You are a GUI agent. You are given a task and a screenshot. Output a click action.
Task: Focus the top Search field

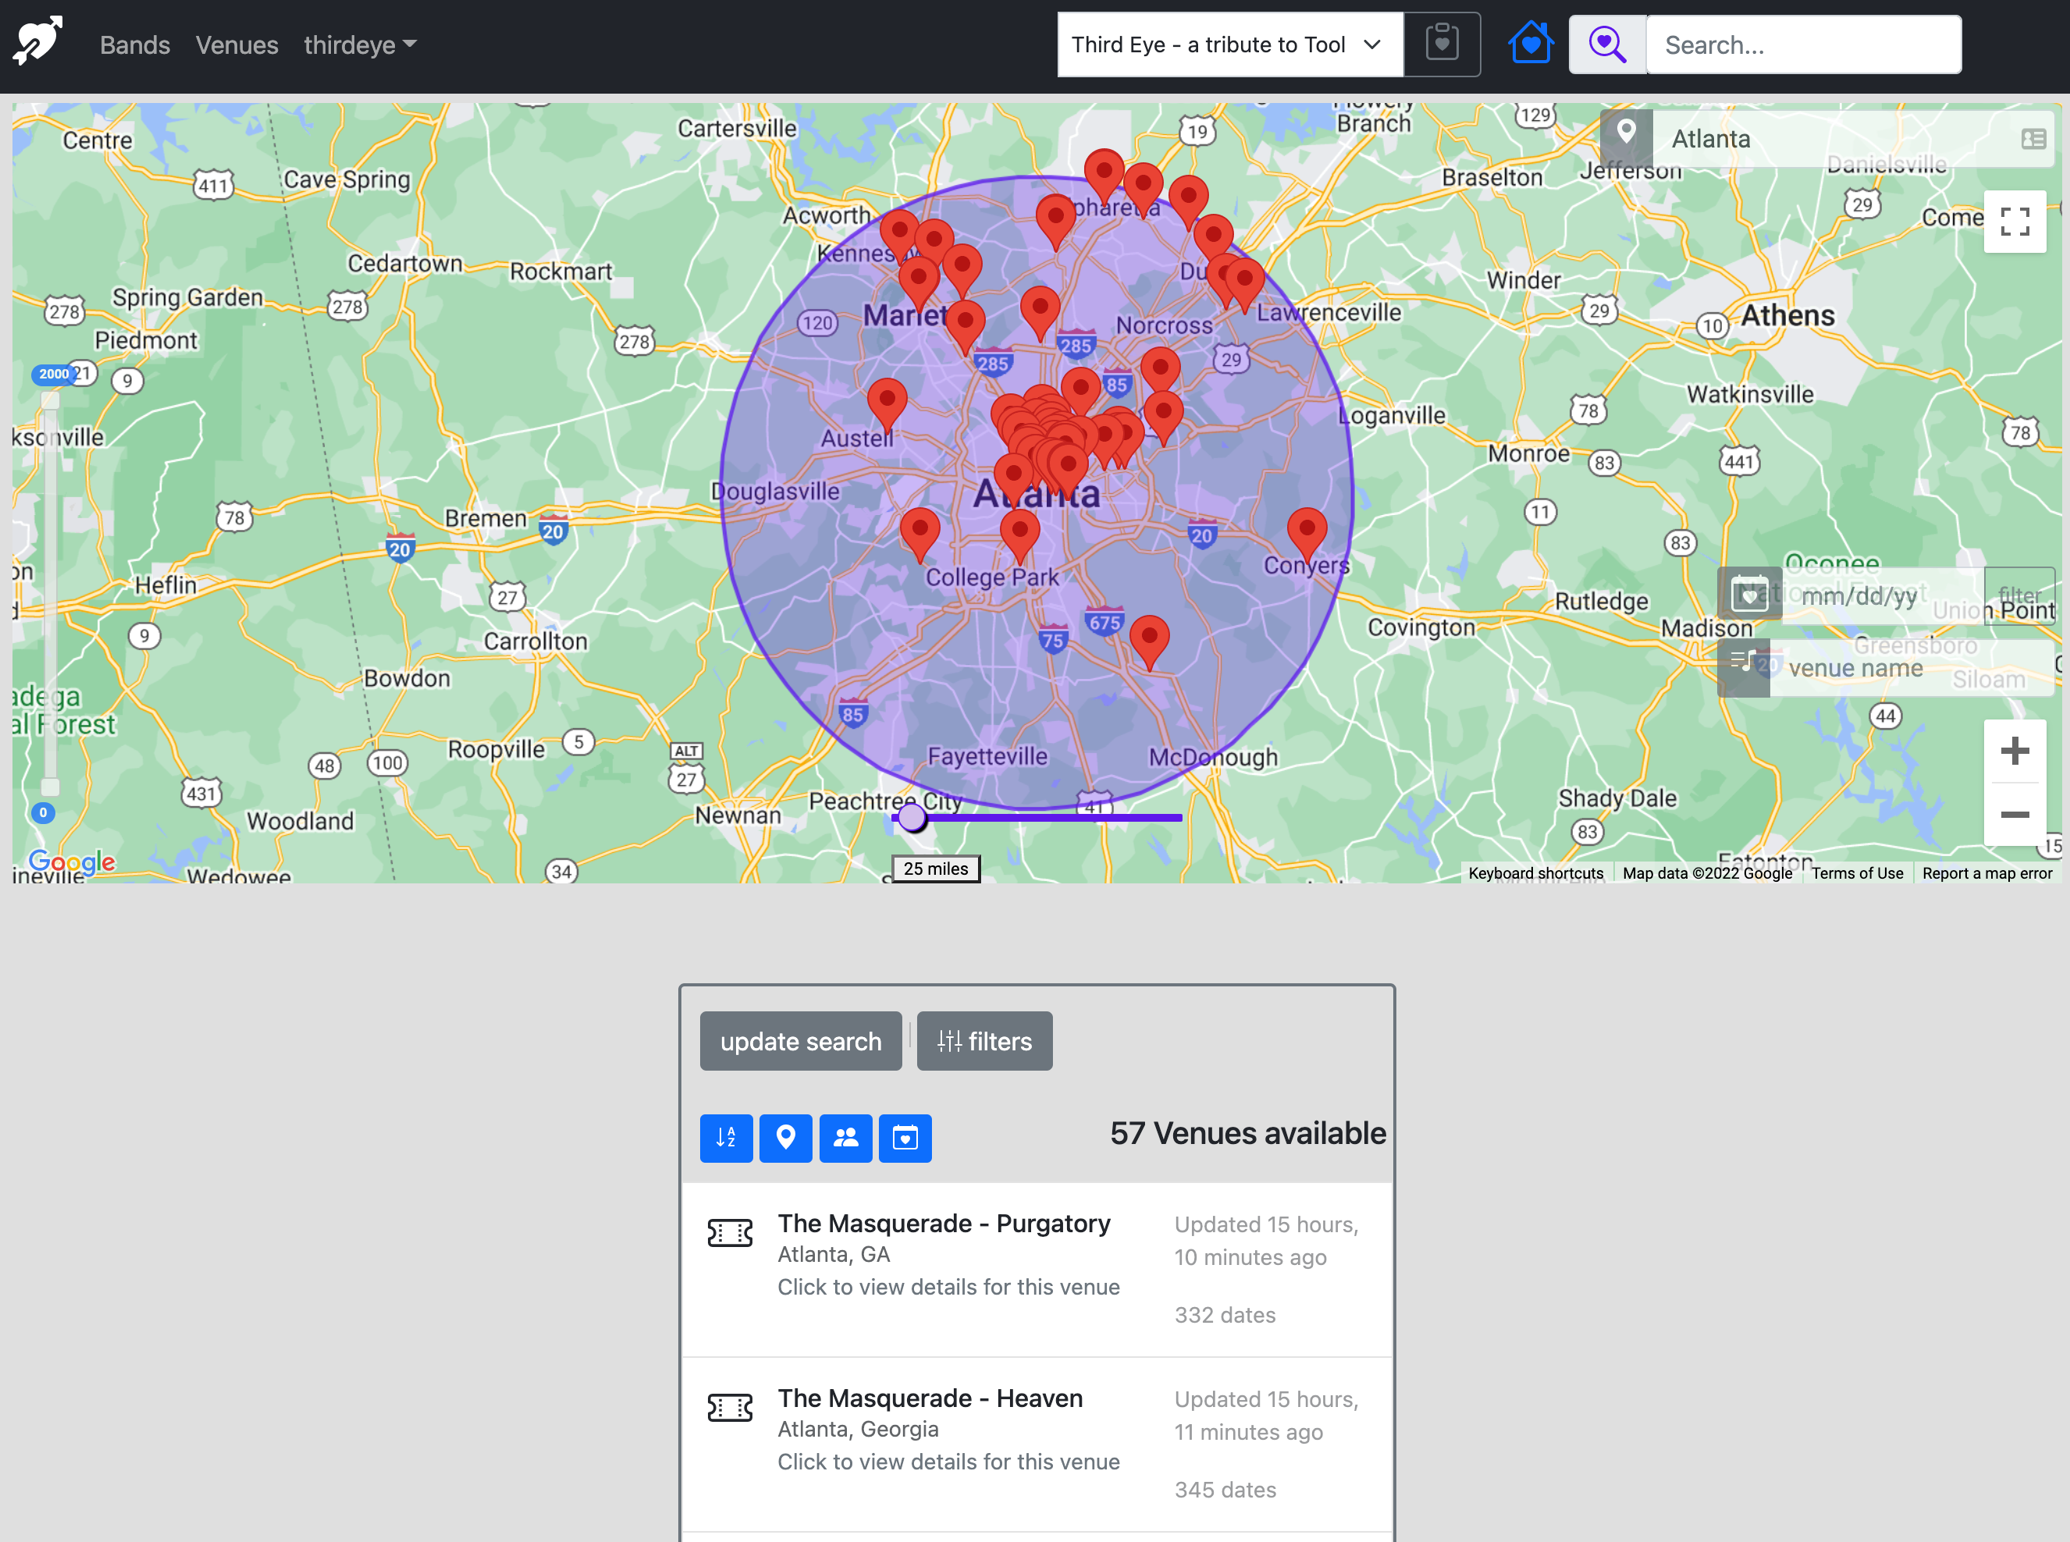pos(1803,44)
